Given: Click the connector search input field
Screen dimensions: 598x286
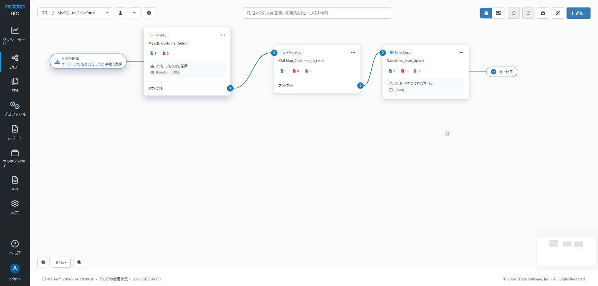Looking at the screenshot, I should tap(317, 13).
